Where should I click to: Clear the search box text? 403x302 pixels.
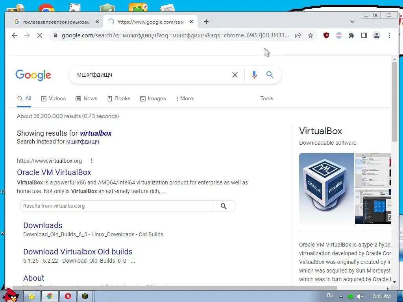235,75
